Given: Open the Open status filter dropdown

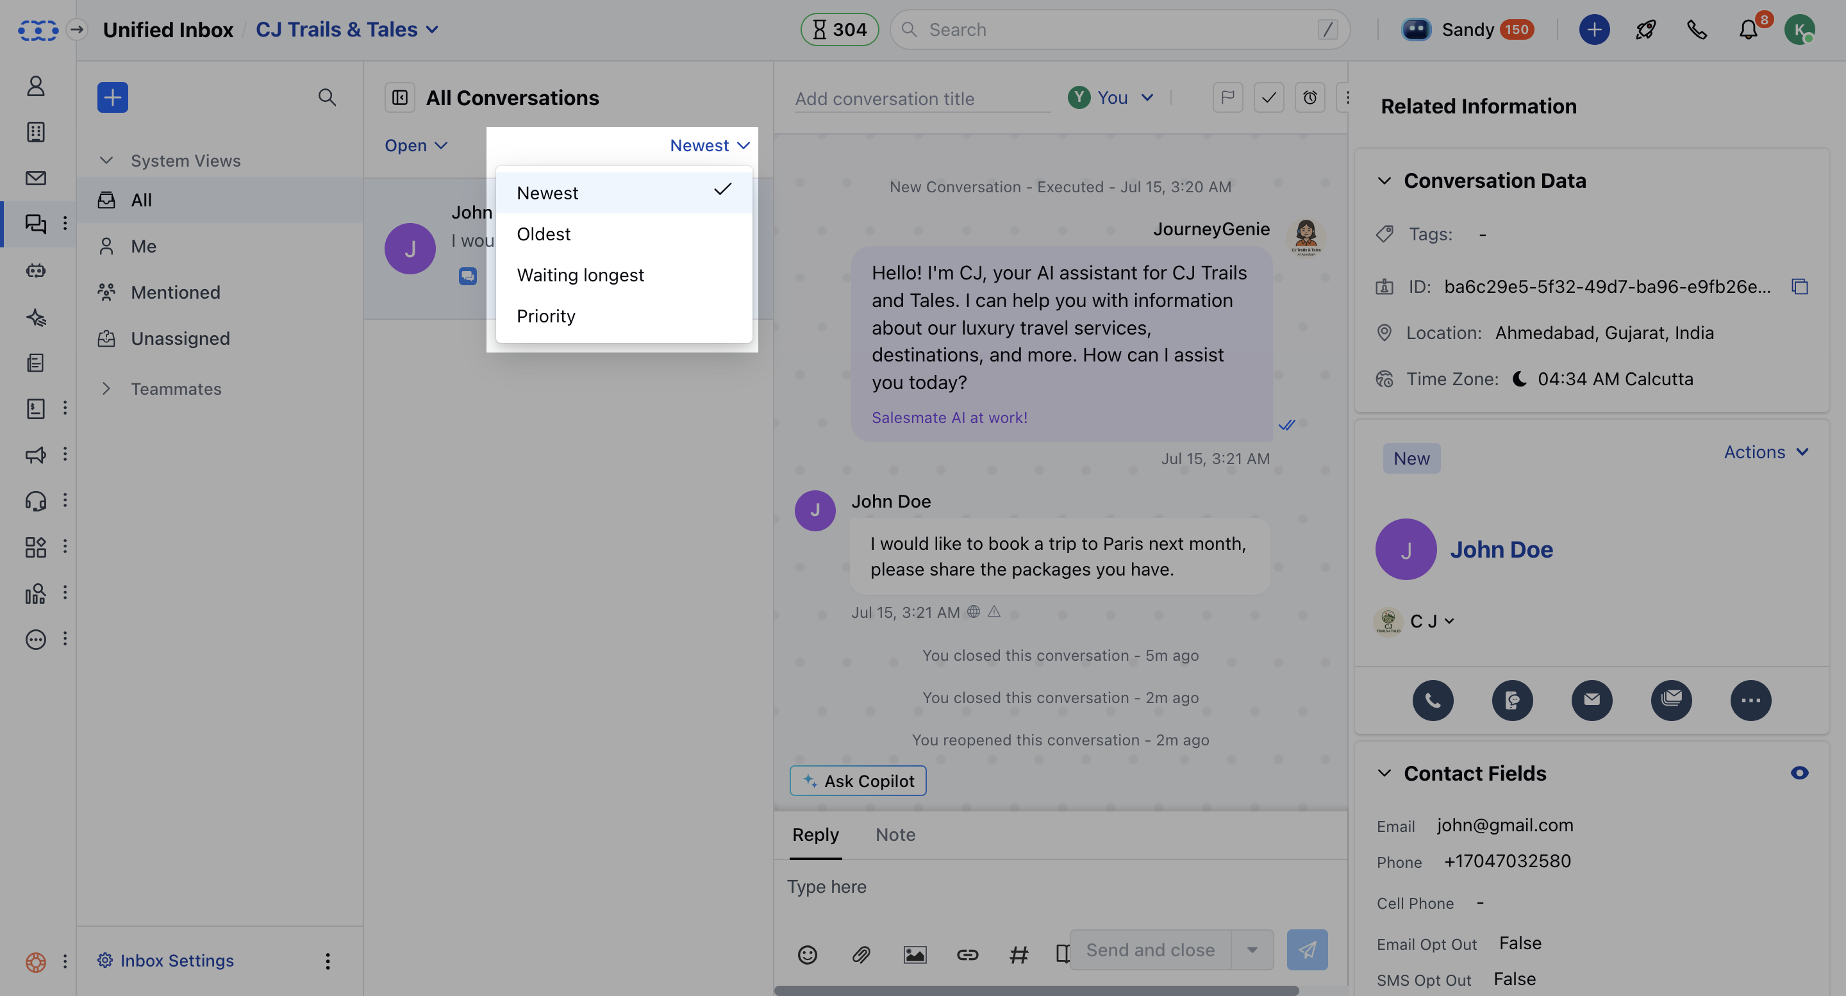Looking at the screenshot, I should [x=415, y=145].
